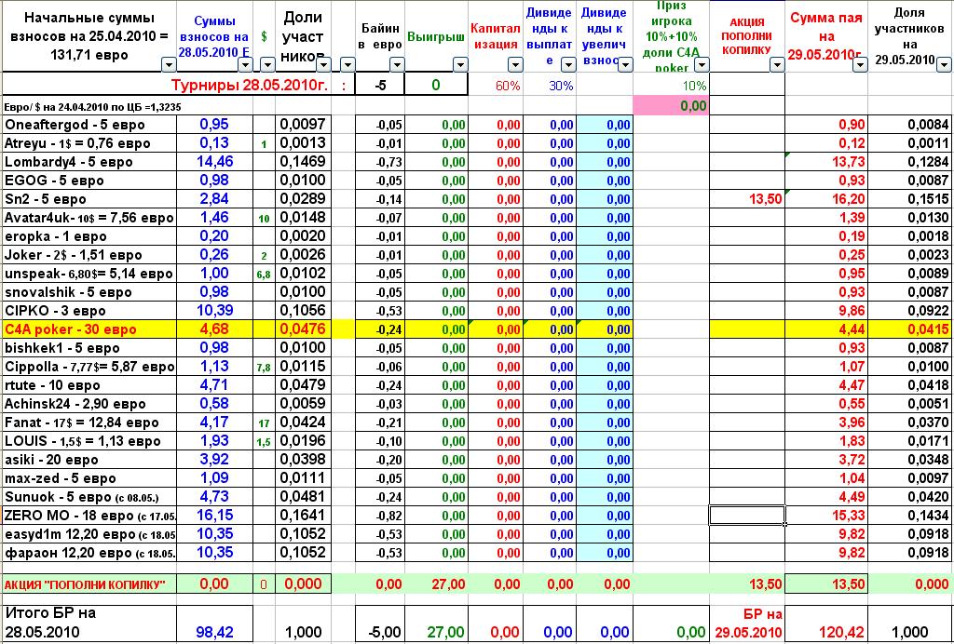
Task: Open the Капитализация column filter dropdown
Action: (x=513, y=64)
